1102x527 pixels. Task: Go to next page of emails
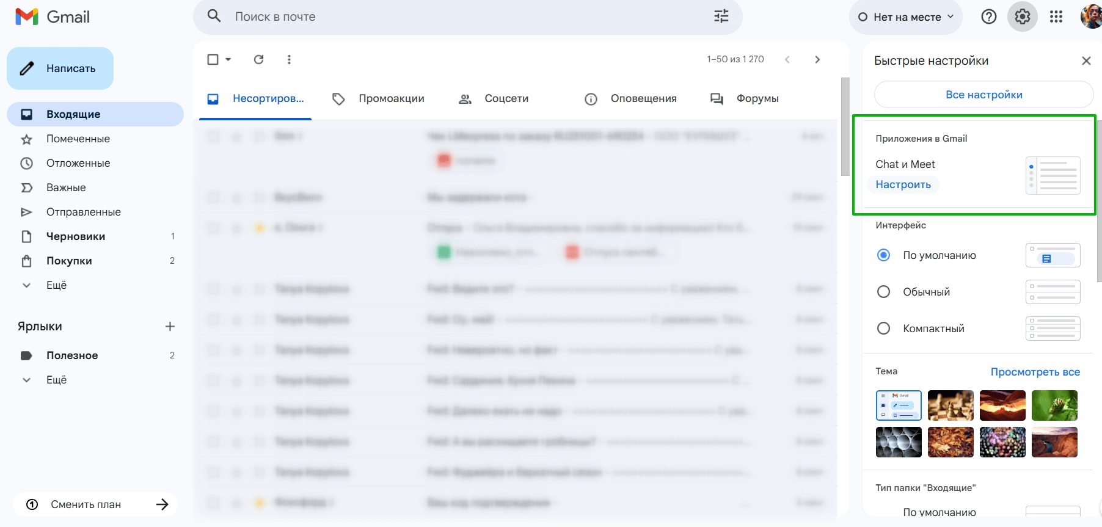817,59
